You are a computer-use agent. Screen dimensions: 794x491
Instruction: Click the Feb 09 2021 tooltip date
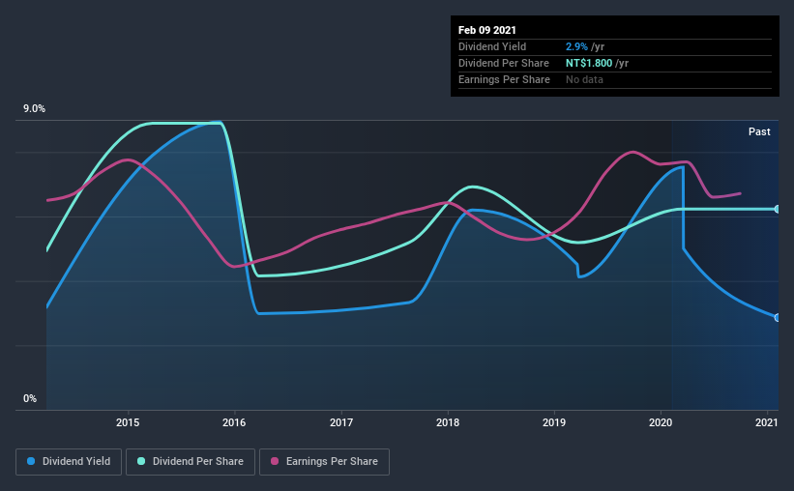coord(487,30)
